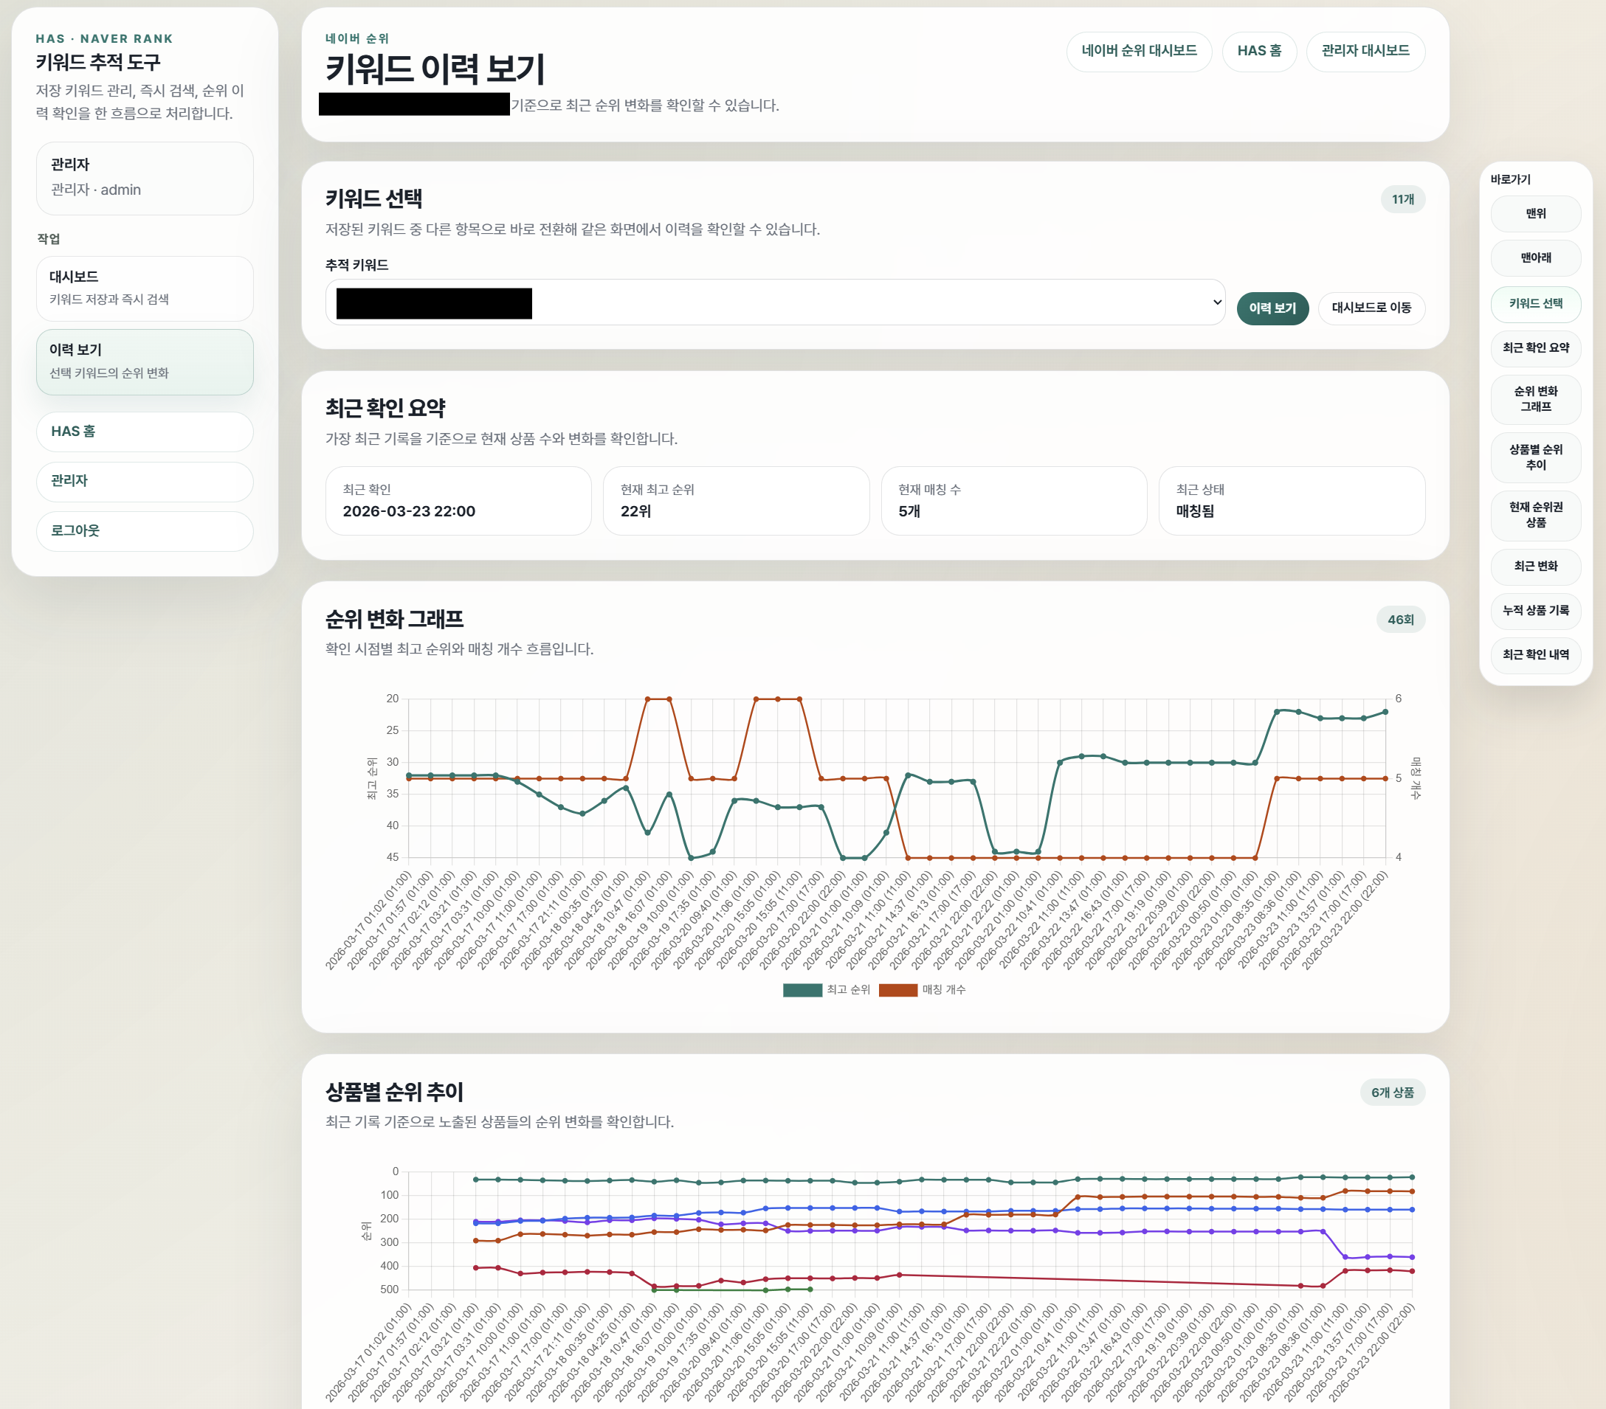Click the last data point of 최고 순위 line
The width and height of the screenshot is (1606, 1409).
point(1385,712)
